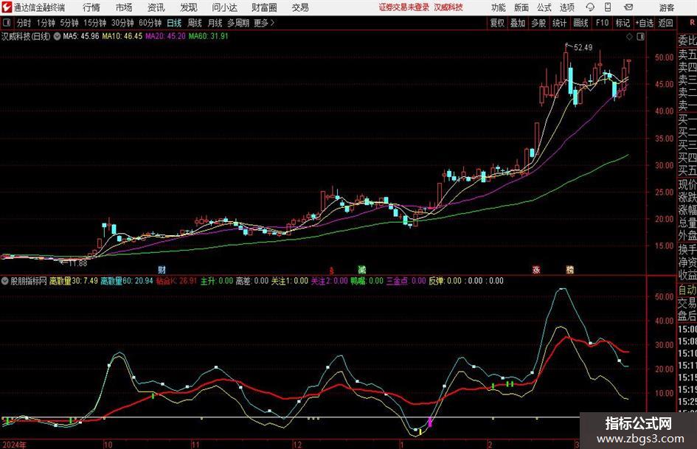The width and height of the screenshot is (697, 449).
Task: Click the 离散量60: 20.94 indicator label
Action: [127, 281]
